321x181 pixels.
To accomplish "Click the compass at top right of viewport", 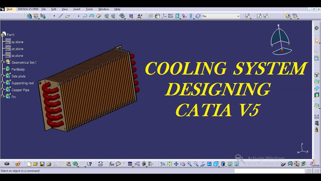I will (281, 40).
